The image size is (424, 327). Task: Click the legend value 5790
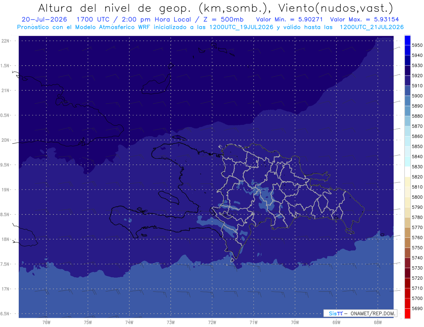pyautogui.click(x=417, y=207)
